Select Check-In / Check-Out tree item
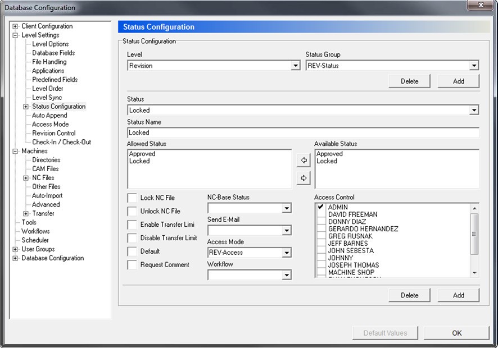Viewport: 498px width, 348px height. pyautogui.click(x=61, y=142)
